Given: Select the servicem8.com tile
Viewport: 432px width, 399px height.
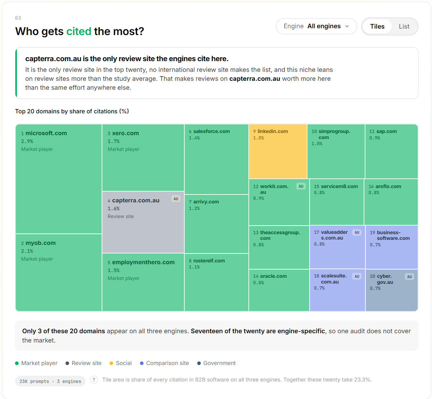Looking at the screenshot, I should click(337, 202).
